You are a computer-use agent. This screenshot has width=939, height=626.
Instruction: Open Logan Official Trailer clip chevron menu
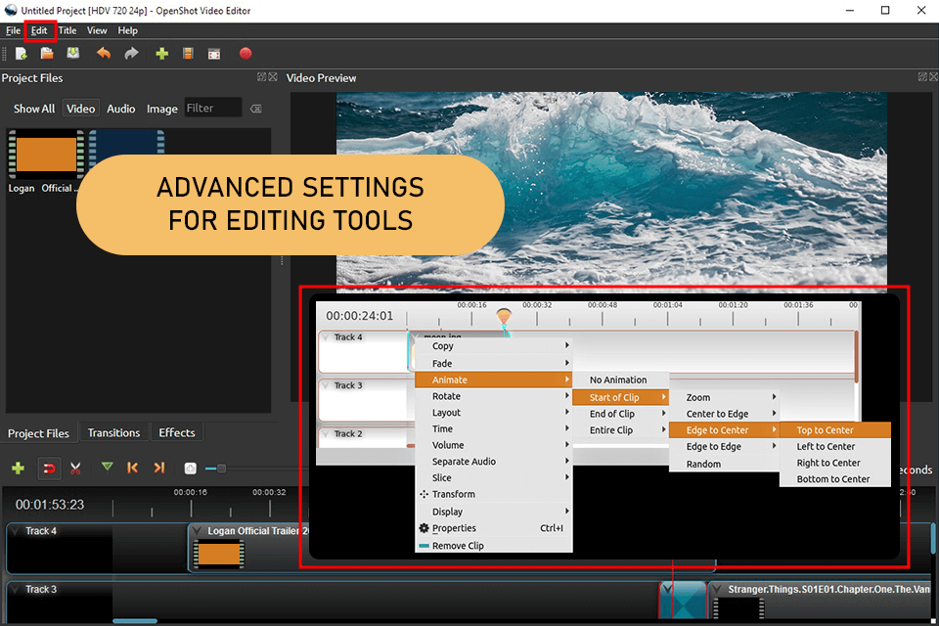(197, 531)
